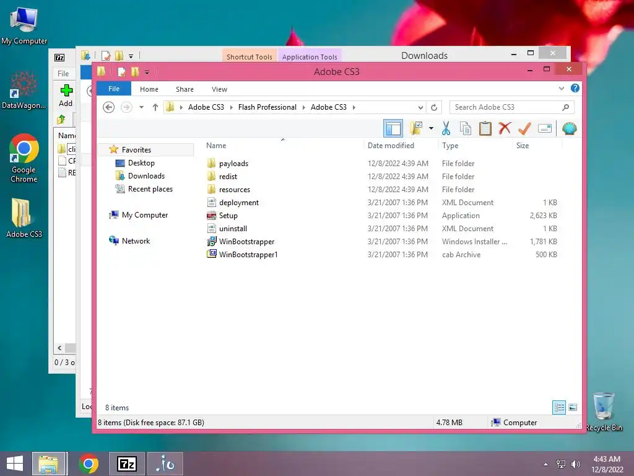
Task: Open the File ribbon tab
Action: coord(114,89)
